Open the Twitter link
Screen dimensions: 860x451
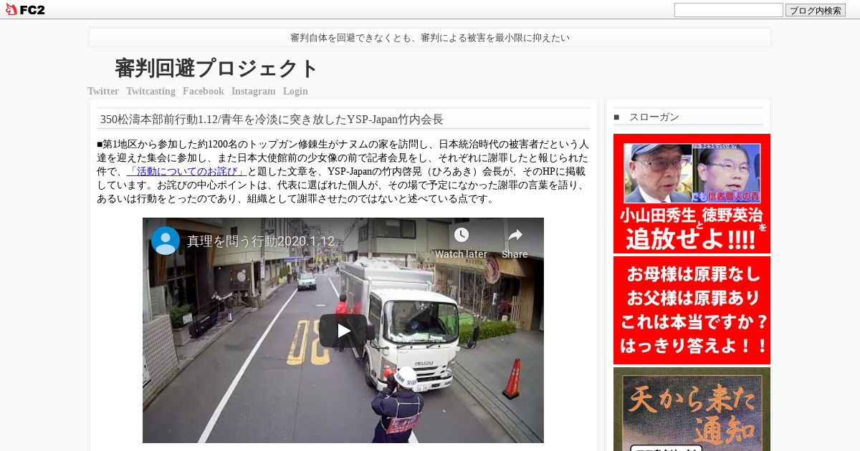(103, 92)
